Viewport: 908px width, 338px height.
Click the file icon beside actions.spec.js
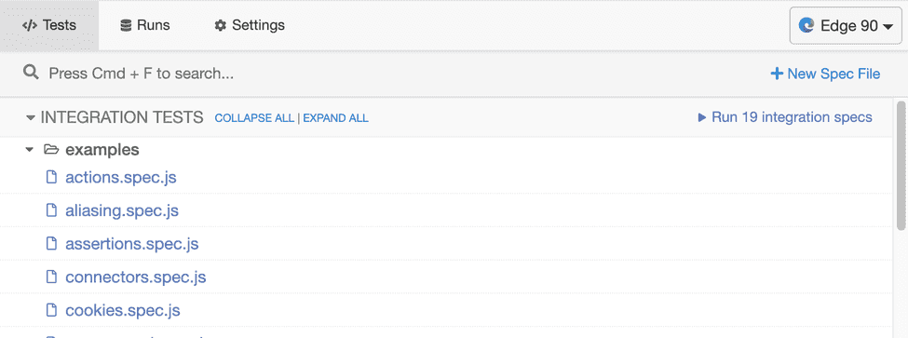pyautogui.click(x=51, y=177)
